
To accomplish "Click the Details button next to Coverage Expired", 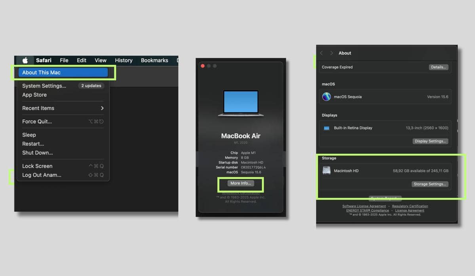I will click(439, 67).
